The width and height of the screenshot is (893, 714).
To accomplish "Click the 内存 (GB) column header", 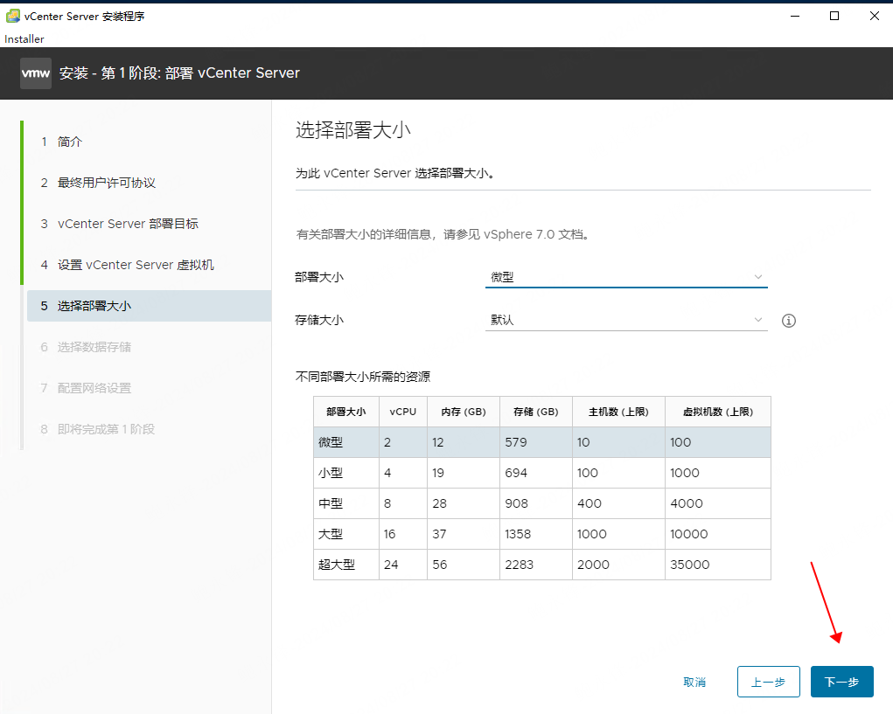I will (x=463, y=412).
